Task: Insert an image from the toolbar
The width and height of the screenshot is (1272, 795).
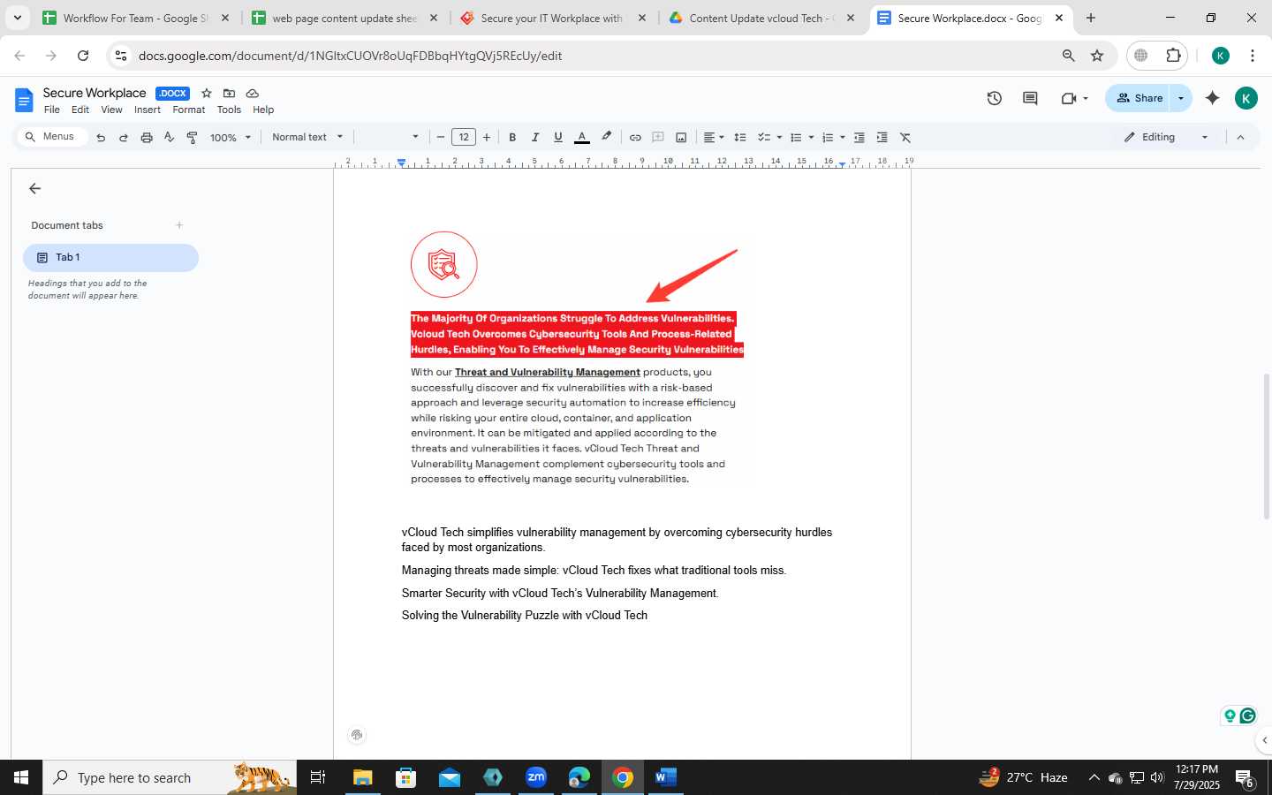Action: (x=681, y=137)
